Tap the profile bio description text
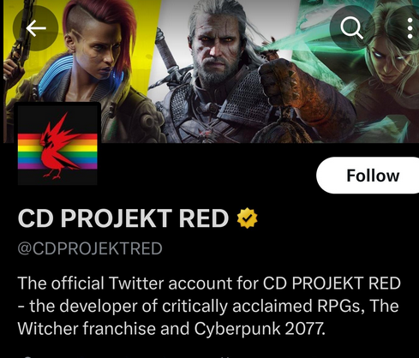The width and height of the screenshot is (419, 358). (209, 306)
